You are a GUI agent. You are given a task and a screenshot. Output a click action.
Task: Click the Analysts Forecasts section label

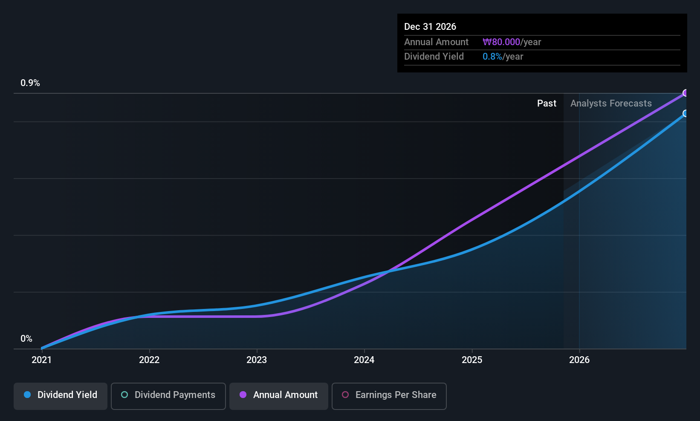(x=611, y=104)
